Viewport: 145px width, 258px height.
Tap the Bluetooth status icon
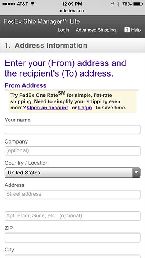click(118, 4)
